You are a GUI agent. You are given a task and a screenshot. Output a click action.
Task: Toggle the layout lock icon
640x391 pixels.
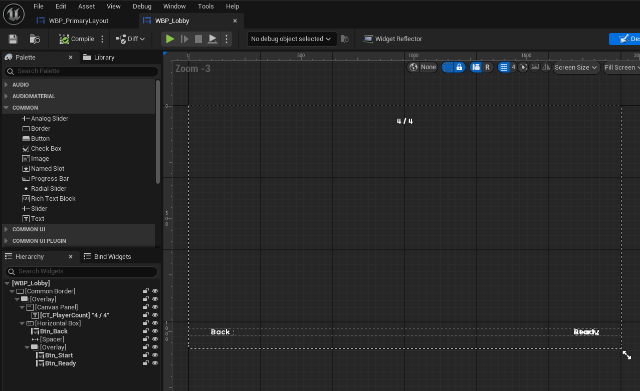point(459,67)
